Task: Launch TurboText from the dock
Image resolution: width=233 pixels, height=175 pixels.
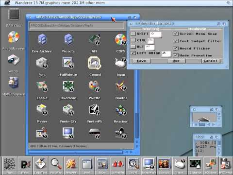Action: point(40,165)
